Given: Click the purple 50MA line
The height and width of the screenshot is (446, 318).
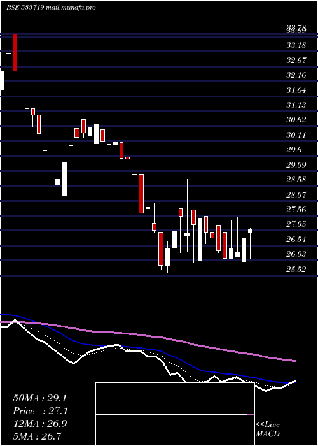Looking at the screenshot, I should coord(148,336).
